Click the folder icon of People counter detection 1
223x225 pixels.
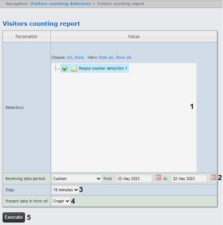coord(74,69)
